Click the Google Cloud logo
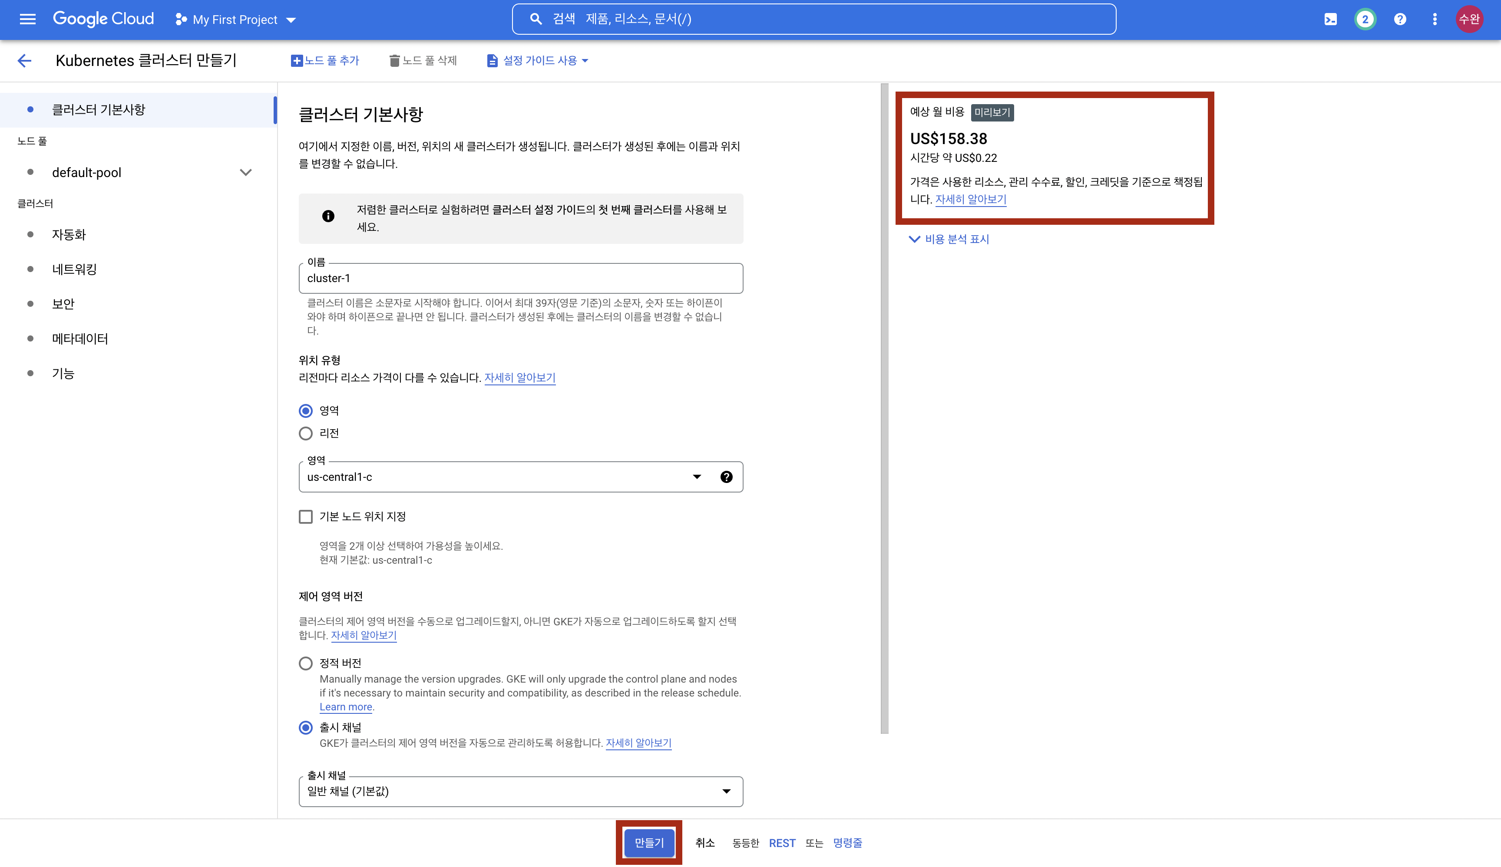This screenshot has width=1501, height=867. pos(104,19)
